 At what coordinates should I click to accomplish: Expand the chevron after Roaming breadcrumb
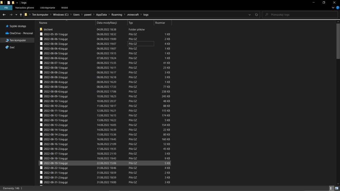pyautogui.click(x=124, y=15)
